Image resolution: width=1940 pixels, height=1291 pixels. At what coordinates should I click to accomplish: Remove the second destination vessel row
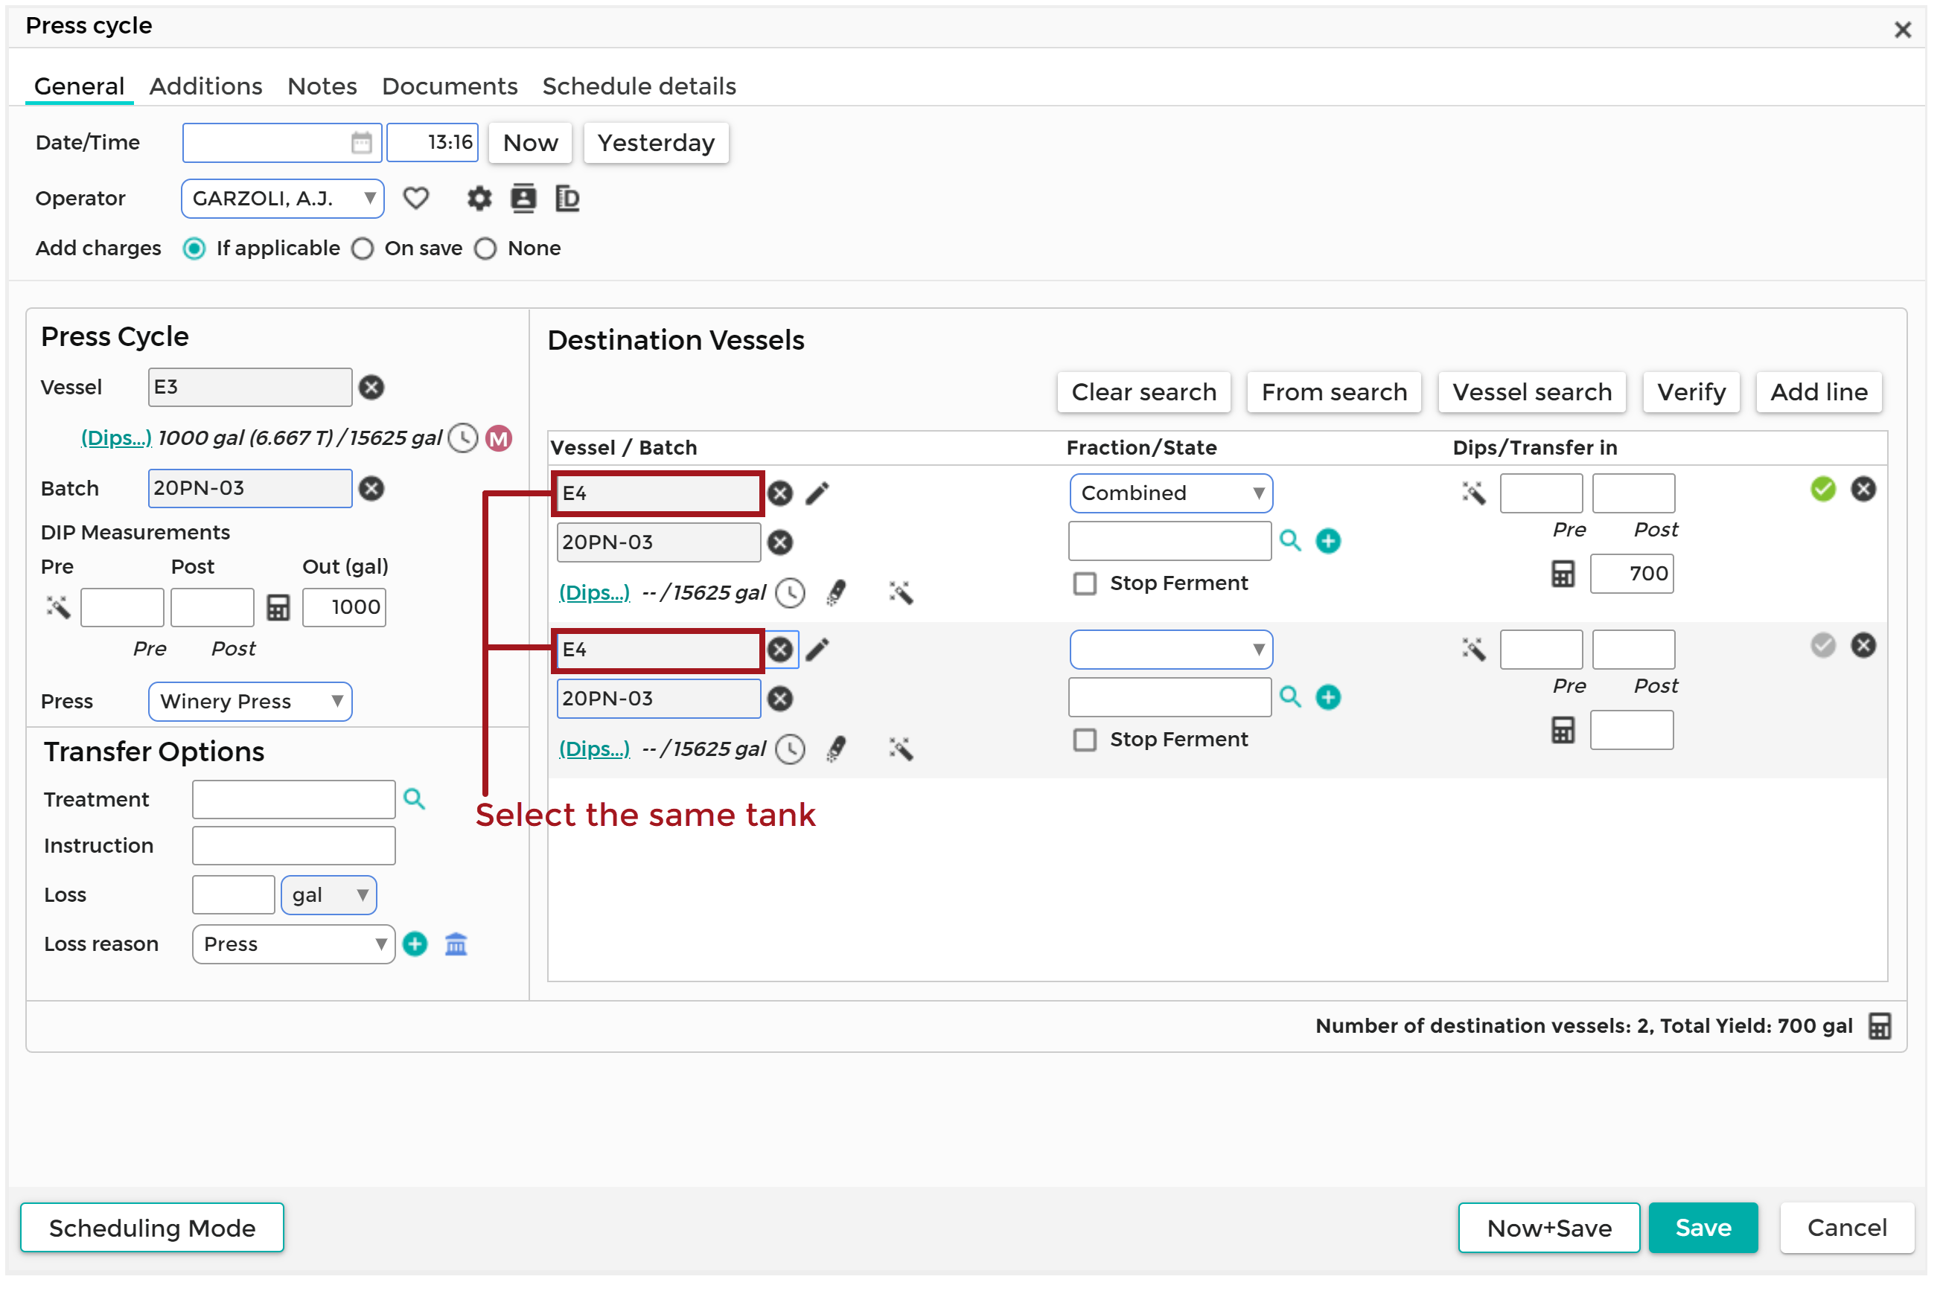pyautogui.click(x=1863, y=646)
